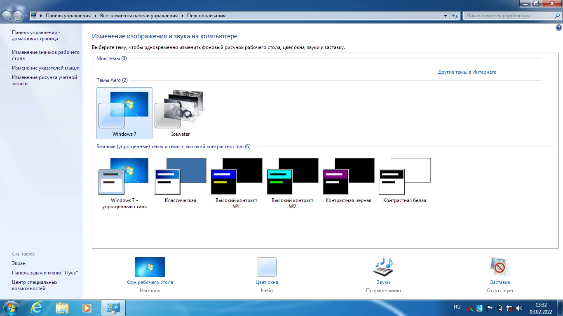Image resolution: width=563 pixels, height=316 pixels.
Task: Open the recent pages dropdown beside Forward
Action: (26, 16)
